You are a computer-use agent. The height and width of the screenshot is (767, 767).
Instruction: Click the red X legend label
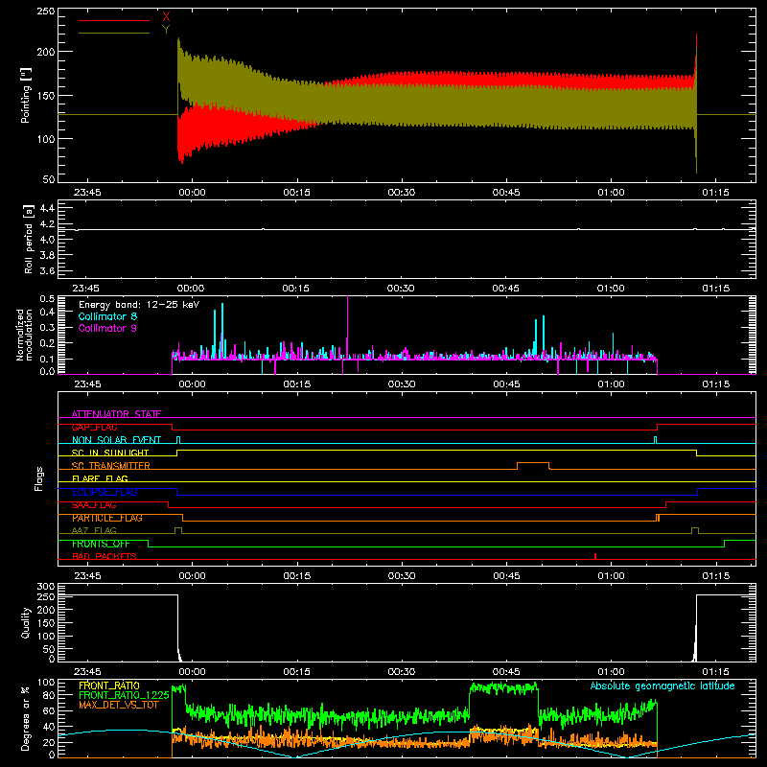coord(166,17)
